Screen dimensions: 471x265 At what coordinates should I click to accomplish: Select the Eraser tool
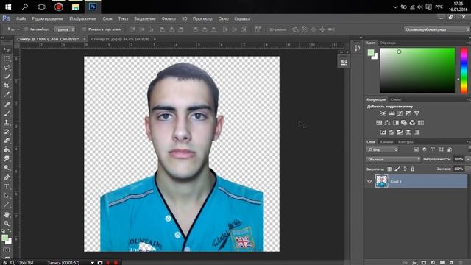[7, 141]
